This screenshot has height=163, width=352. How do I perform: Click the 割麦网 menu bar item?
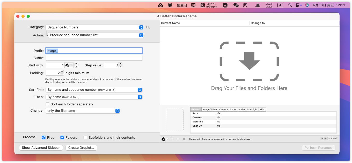(x=182, y=5)
